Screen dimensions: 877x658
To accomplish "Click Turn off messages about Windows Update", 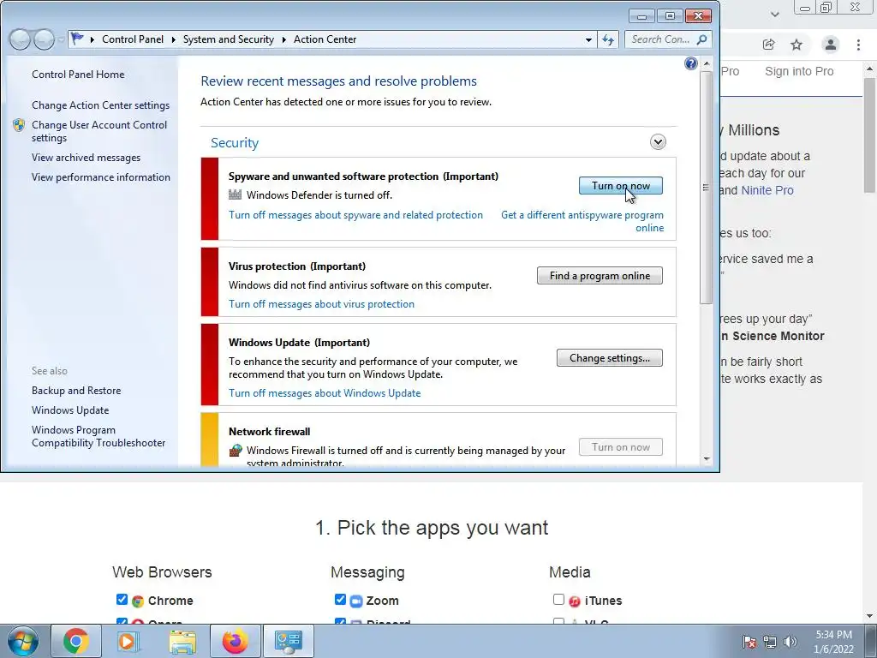I will [x=325, y=392].
